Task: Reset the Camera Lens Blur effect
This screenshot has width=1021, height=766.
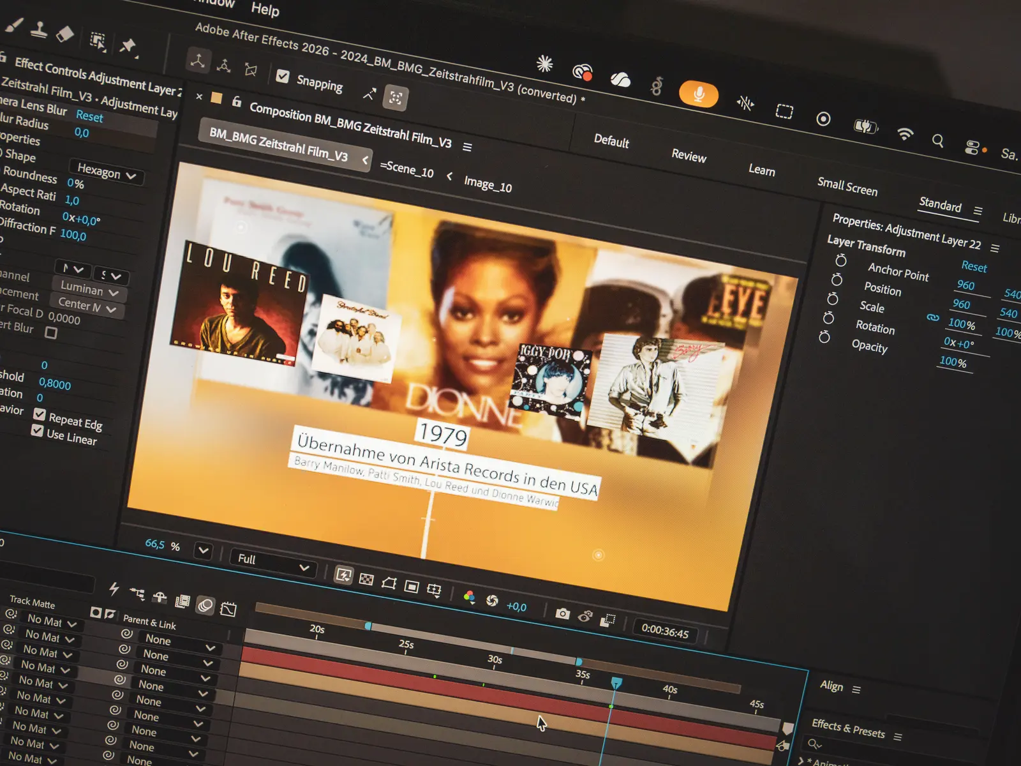Action: [x=89, y=116]
